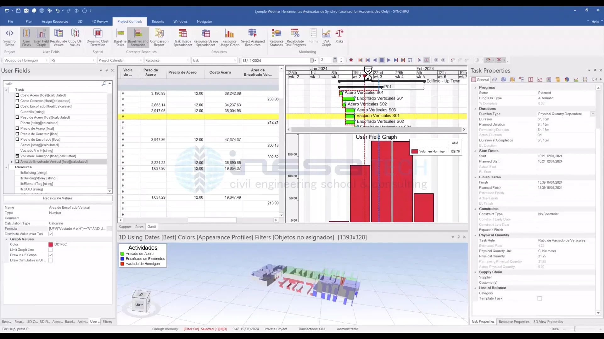The image size is (604, 339).
Task: Open the Synchro Script tool
Action: click(9, 37)
